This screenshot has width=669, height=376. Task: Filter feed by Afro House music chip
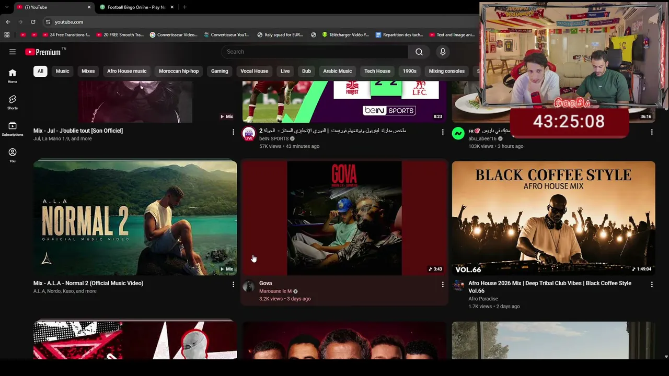coord(127,71)
